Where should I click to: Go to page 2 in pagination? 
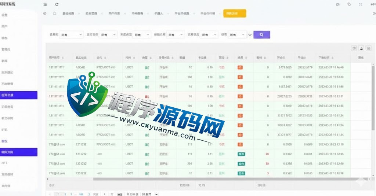coord(65,194)
